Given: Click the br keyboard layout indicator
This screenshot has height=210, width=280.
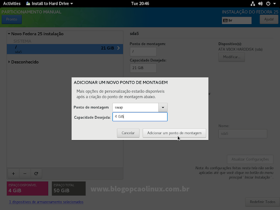Looking at the screenshot, I should (x=237, y=21).
